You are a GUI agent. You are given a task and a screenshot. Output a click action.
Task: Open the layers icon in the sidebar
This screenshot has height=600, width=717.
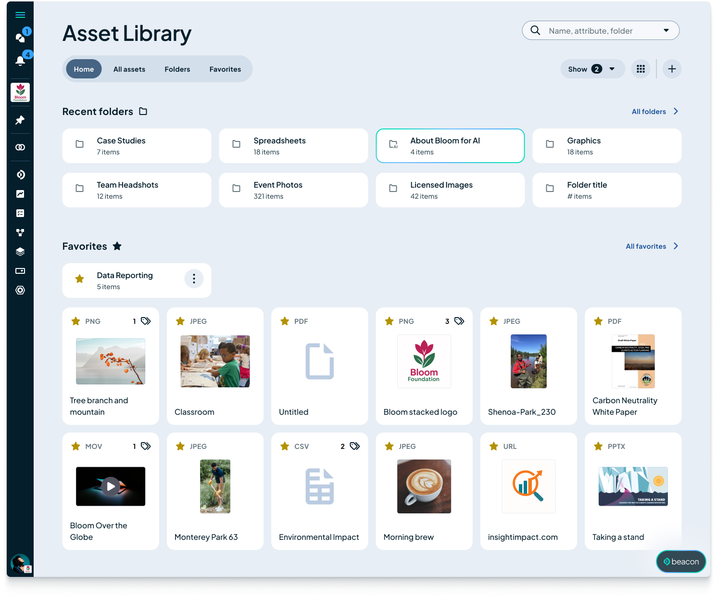pyautogui.click(x=20, y=252)
